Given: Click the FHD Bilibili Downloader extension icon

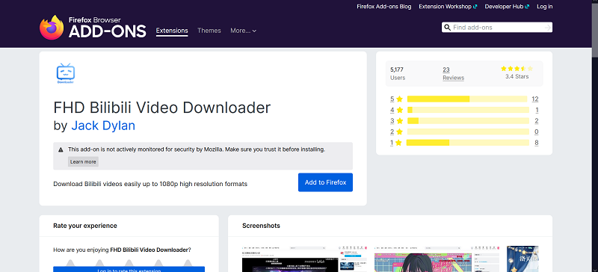Looking at the screenshot, I should click(66, 74).
